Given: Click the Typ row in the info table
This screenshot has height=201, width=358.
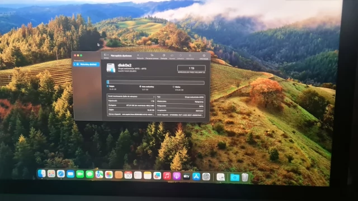Looking at the screenshot, I should pos(180,97).
